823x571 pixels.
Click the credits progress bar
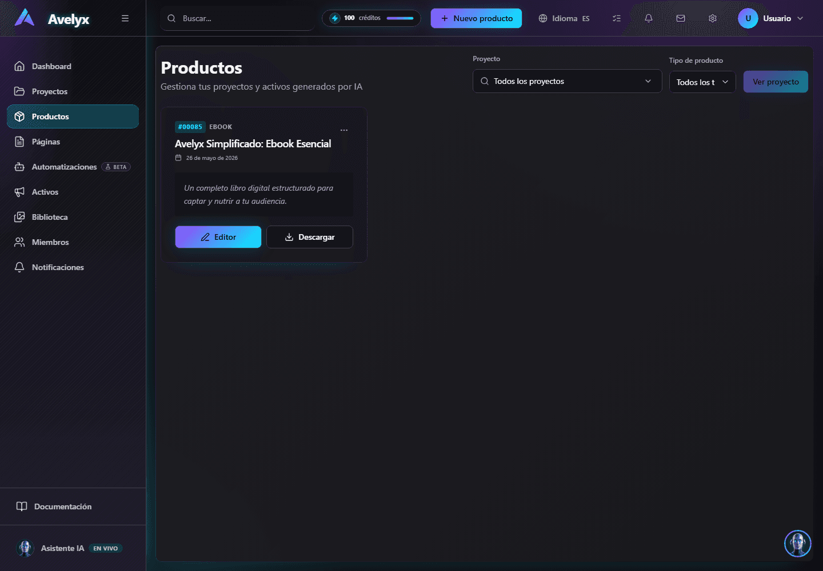[x=400, y=18]
